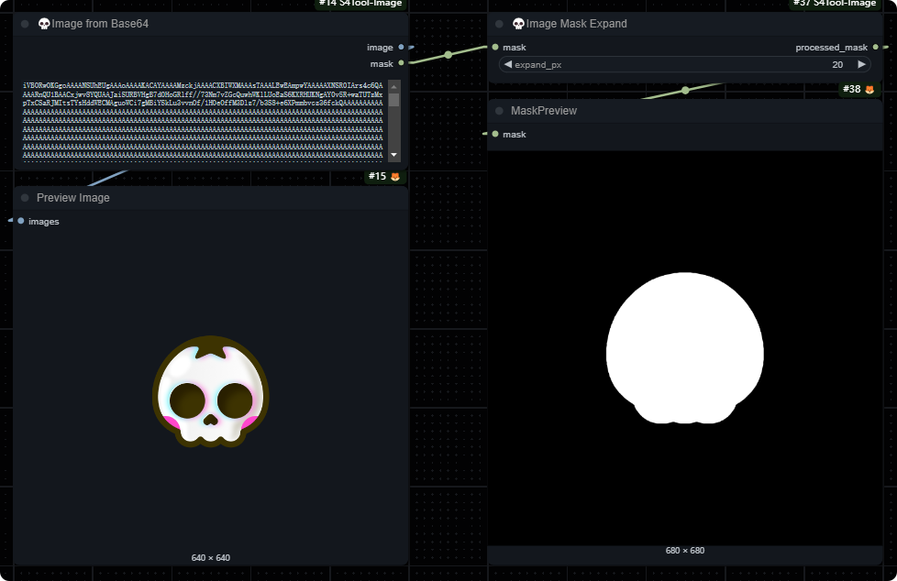Image resolution: width=897 pixels, height=581 pixels.
Task: Click the mask output port of Image from Base64
Action: tap(402, 63)
